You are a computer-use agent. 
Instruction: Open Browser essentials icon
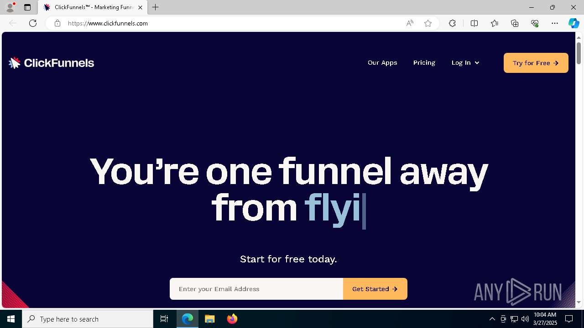click(535, 23)
